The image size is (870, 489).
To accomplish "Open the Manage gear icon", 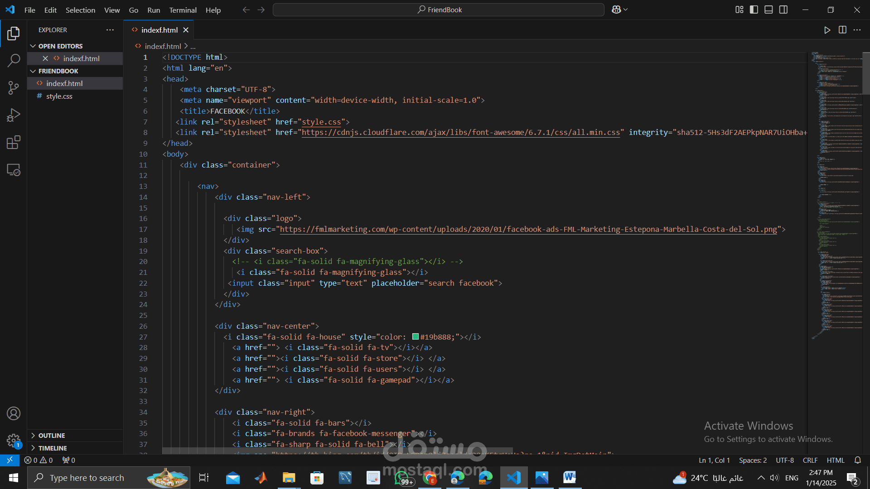I will pyautogui.click(x=14, y=440).
